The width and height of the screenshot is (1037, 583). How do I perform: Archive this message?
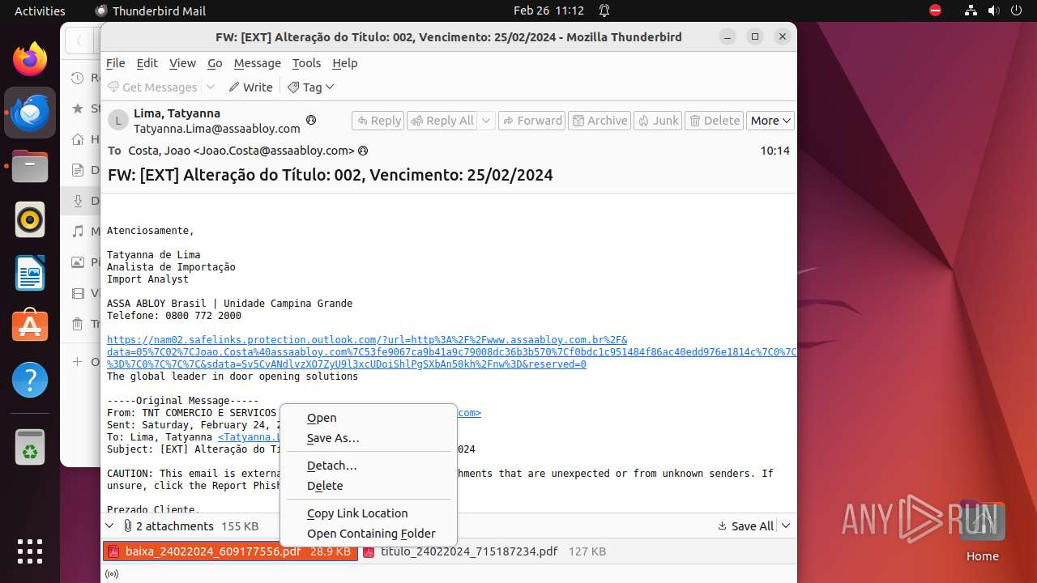(600, 121)
